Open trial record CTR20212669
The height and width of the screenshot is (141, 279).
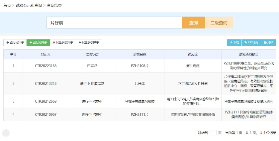pos(46,101)
